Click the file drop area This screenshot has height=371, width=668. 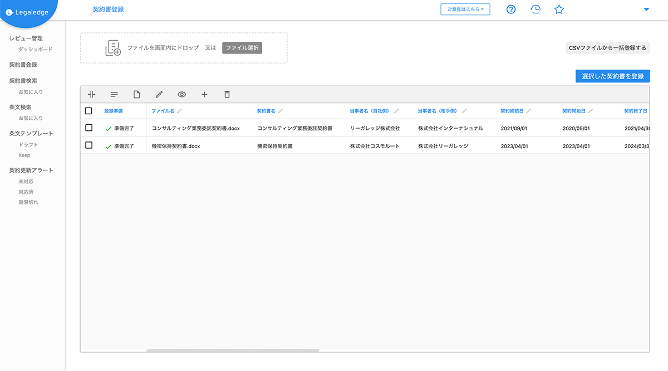coord(184,48)
